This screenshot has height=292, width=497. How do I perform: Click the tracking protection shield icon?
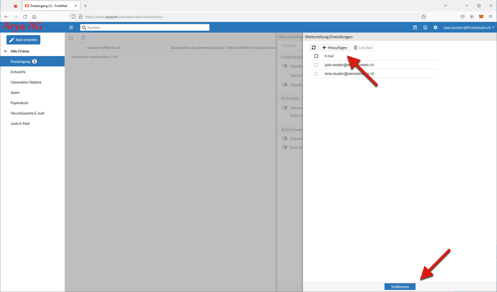pos(74,17)
